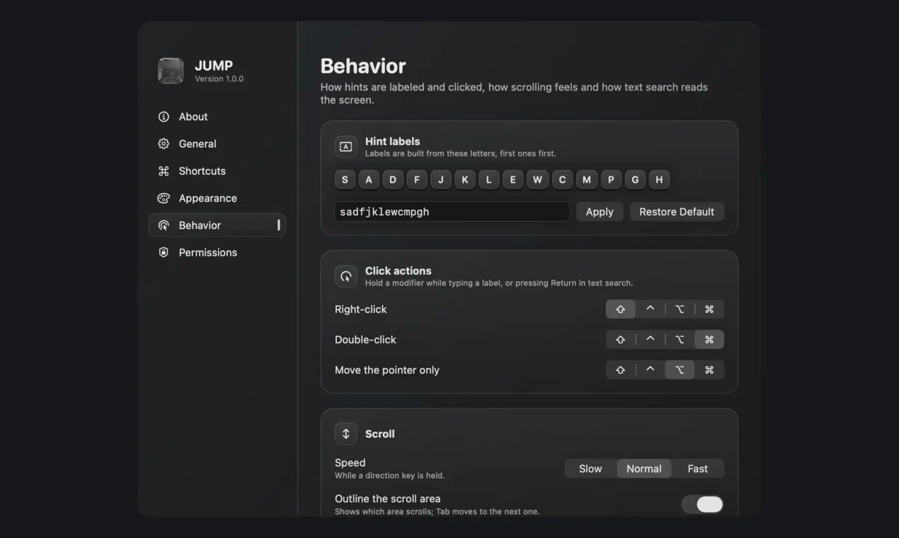Click the hint letters text field

[x=452, y=212]
